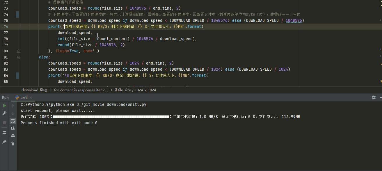
Task: Enable scroll to end in console
Action: coord(13,128)
